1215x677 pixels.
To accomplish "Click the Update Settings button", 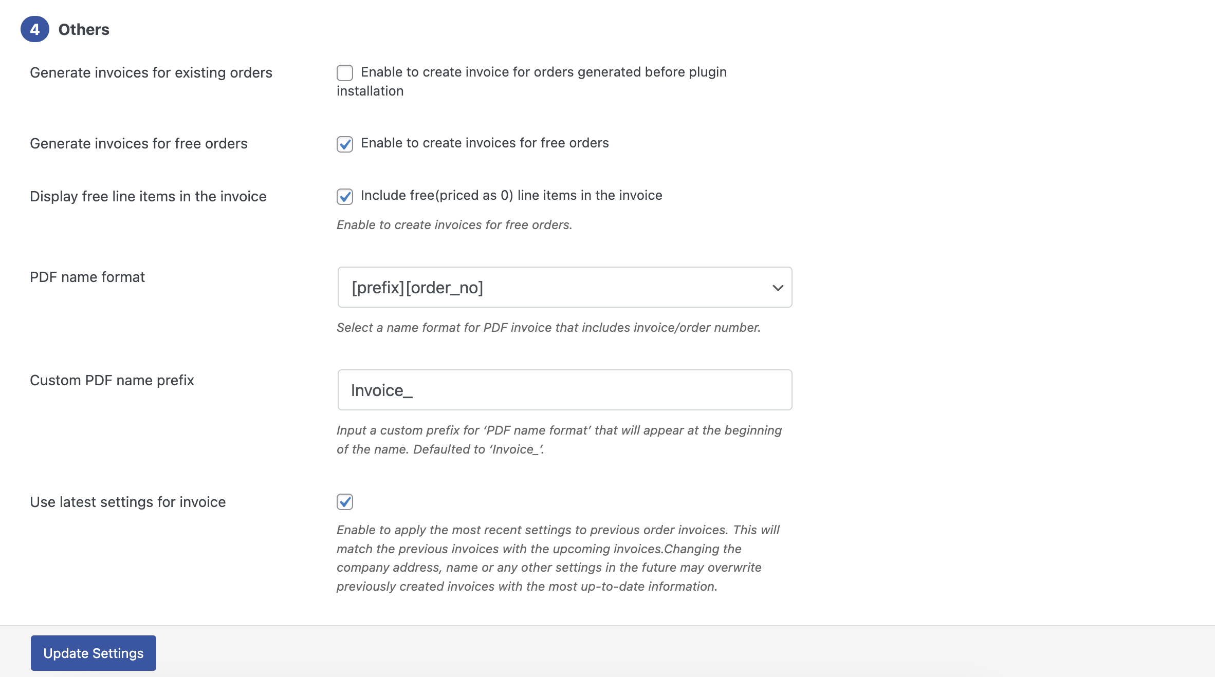I will [x=93, y=653].
